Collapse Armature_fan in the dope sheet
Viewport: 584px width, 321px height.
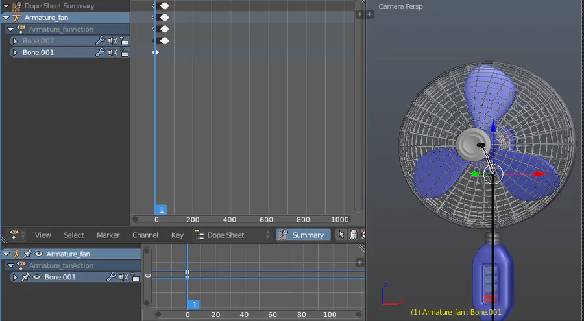(x=6, y=18)
